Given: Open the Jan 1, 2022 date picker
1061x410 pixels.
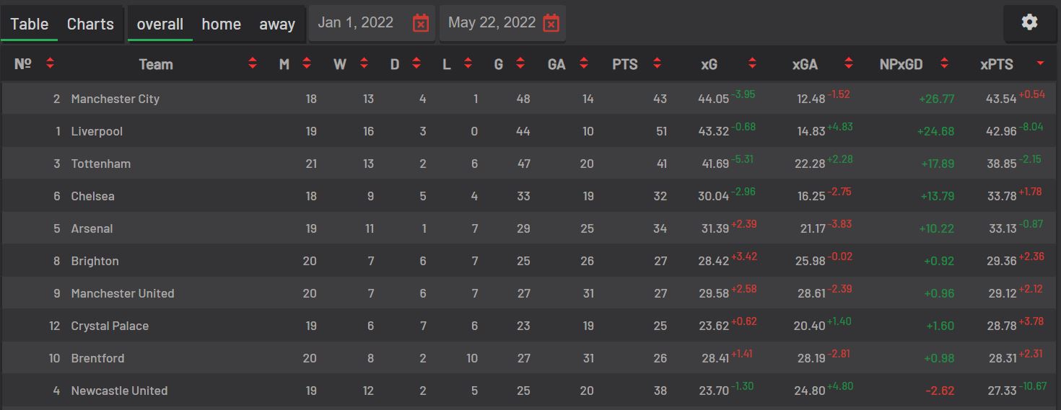Looking at the screenshot, I should (356, 22).
